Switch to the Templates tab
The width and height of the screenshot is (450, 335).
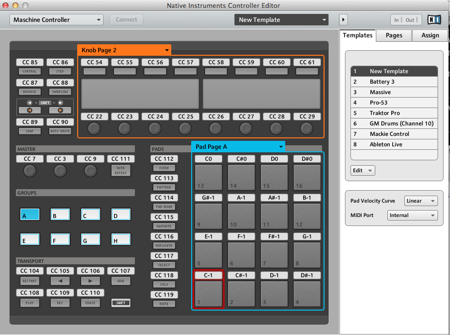tap(357, 35)
